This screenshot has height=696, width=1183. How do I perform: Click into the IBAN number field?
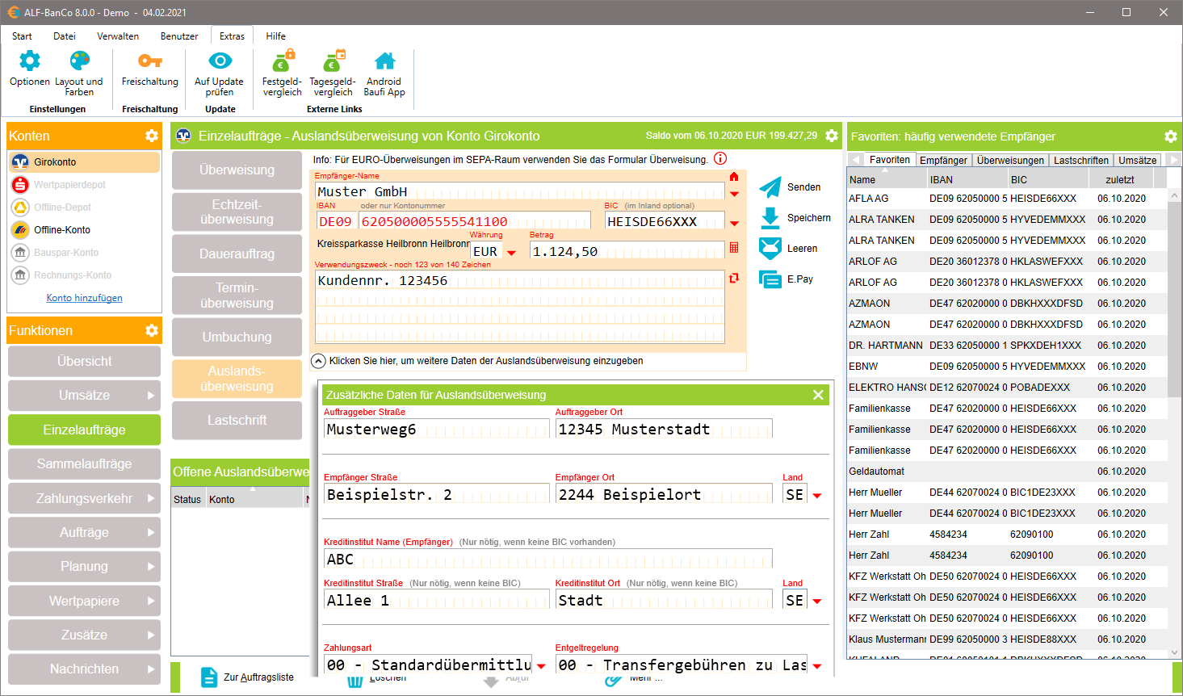pyautogui.click(x=475, y=221)
